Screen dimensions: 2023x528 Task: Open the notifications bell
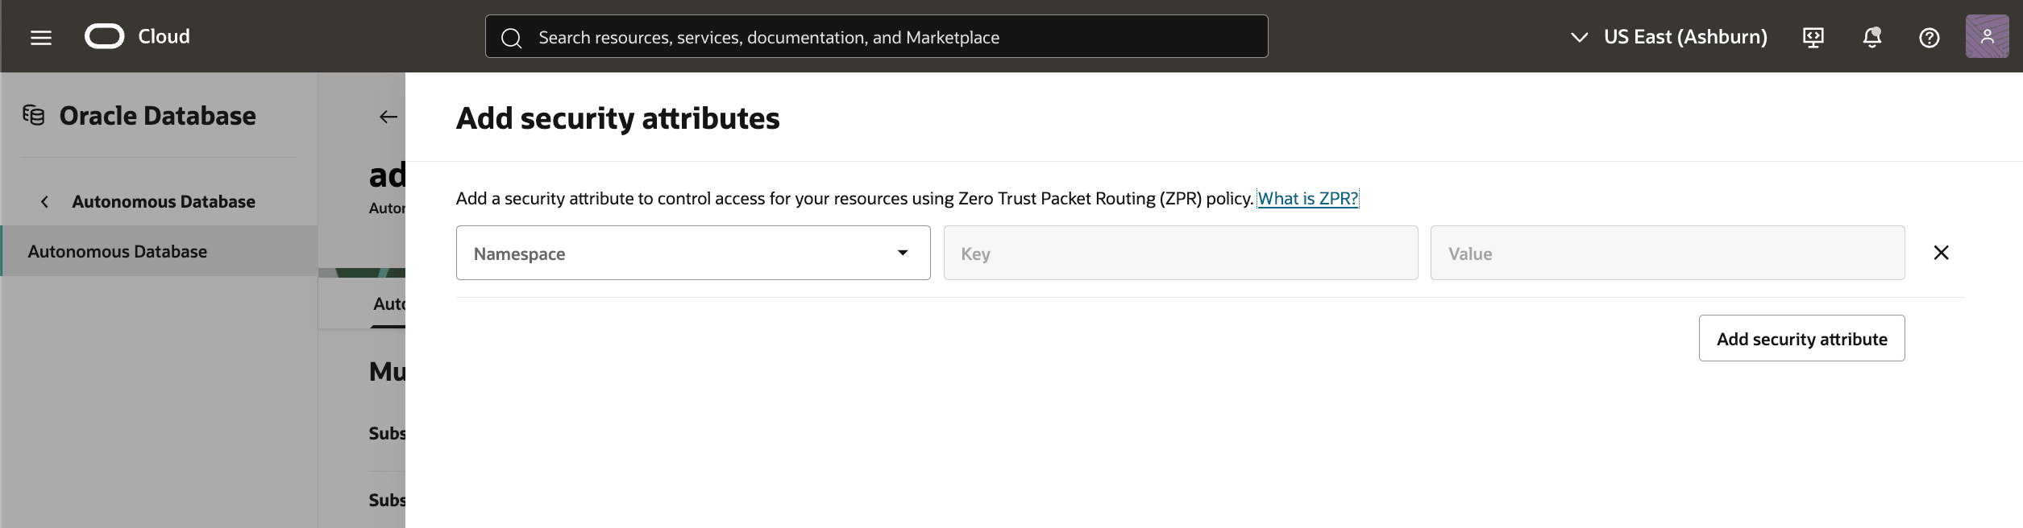[x=1872, y=37]
